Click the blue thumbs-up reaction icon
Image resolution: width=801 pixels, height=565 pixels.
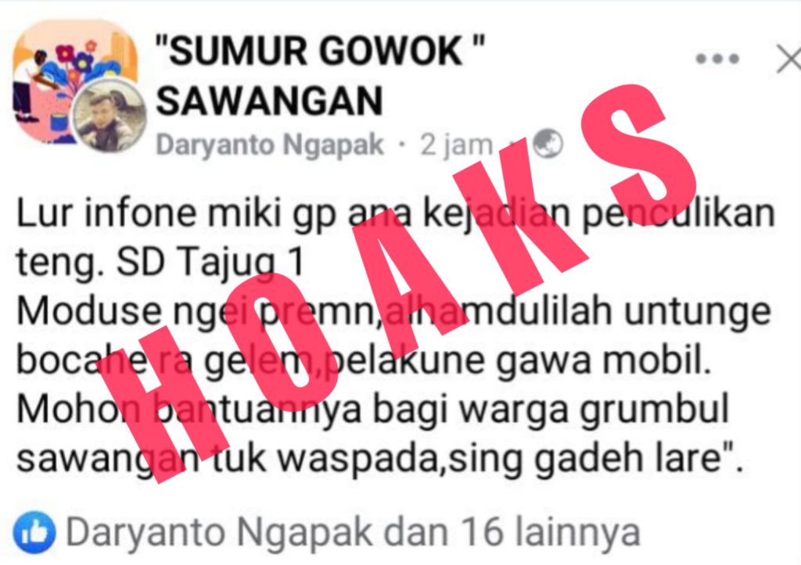point(34,532)
